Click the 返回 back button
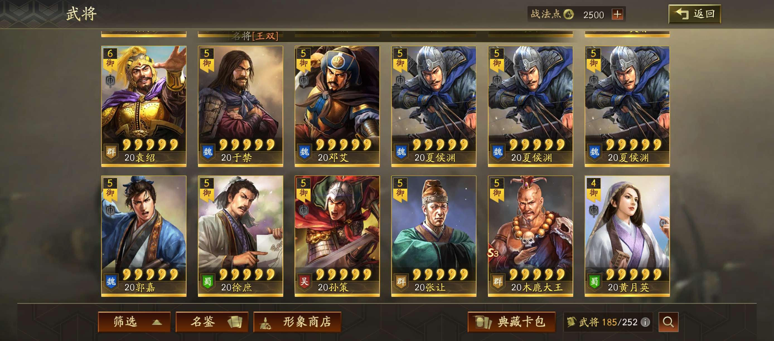Image resolution: width=774 pixels, height=341 pixels. [694, 14]
